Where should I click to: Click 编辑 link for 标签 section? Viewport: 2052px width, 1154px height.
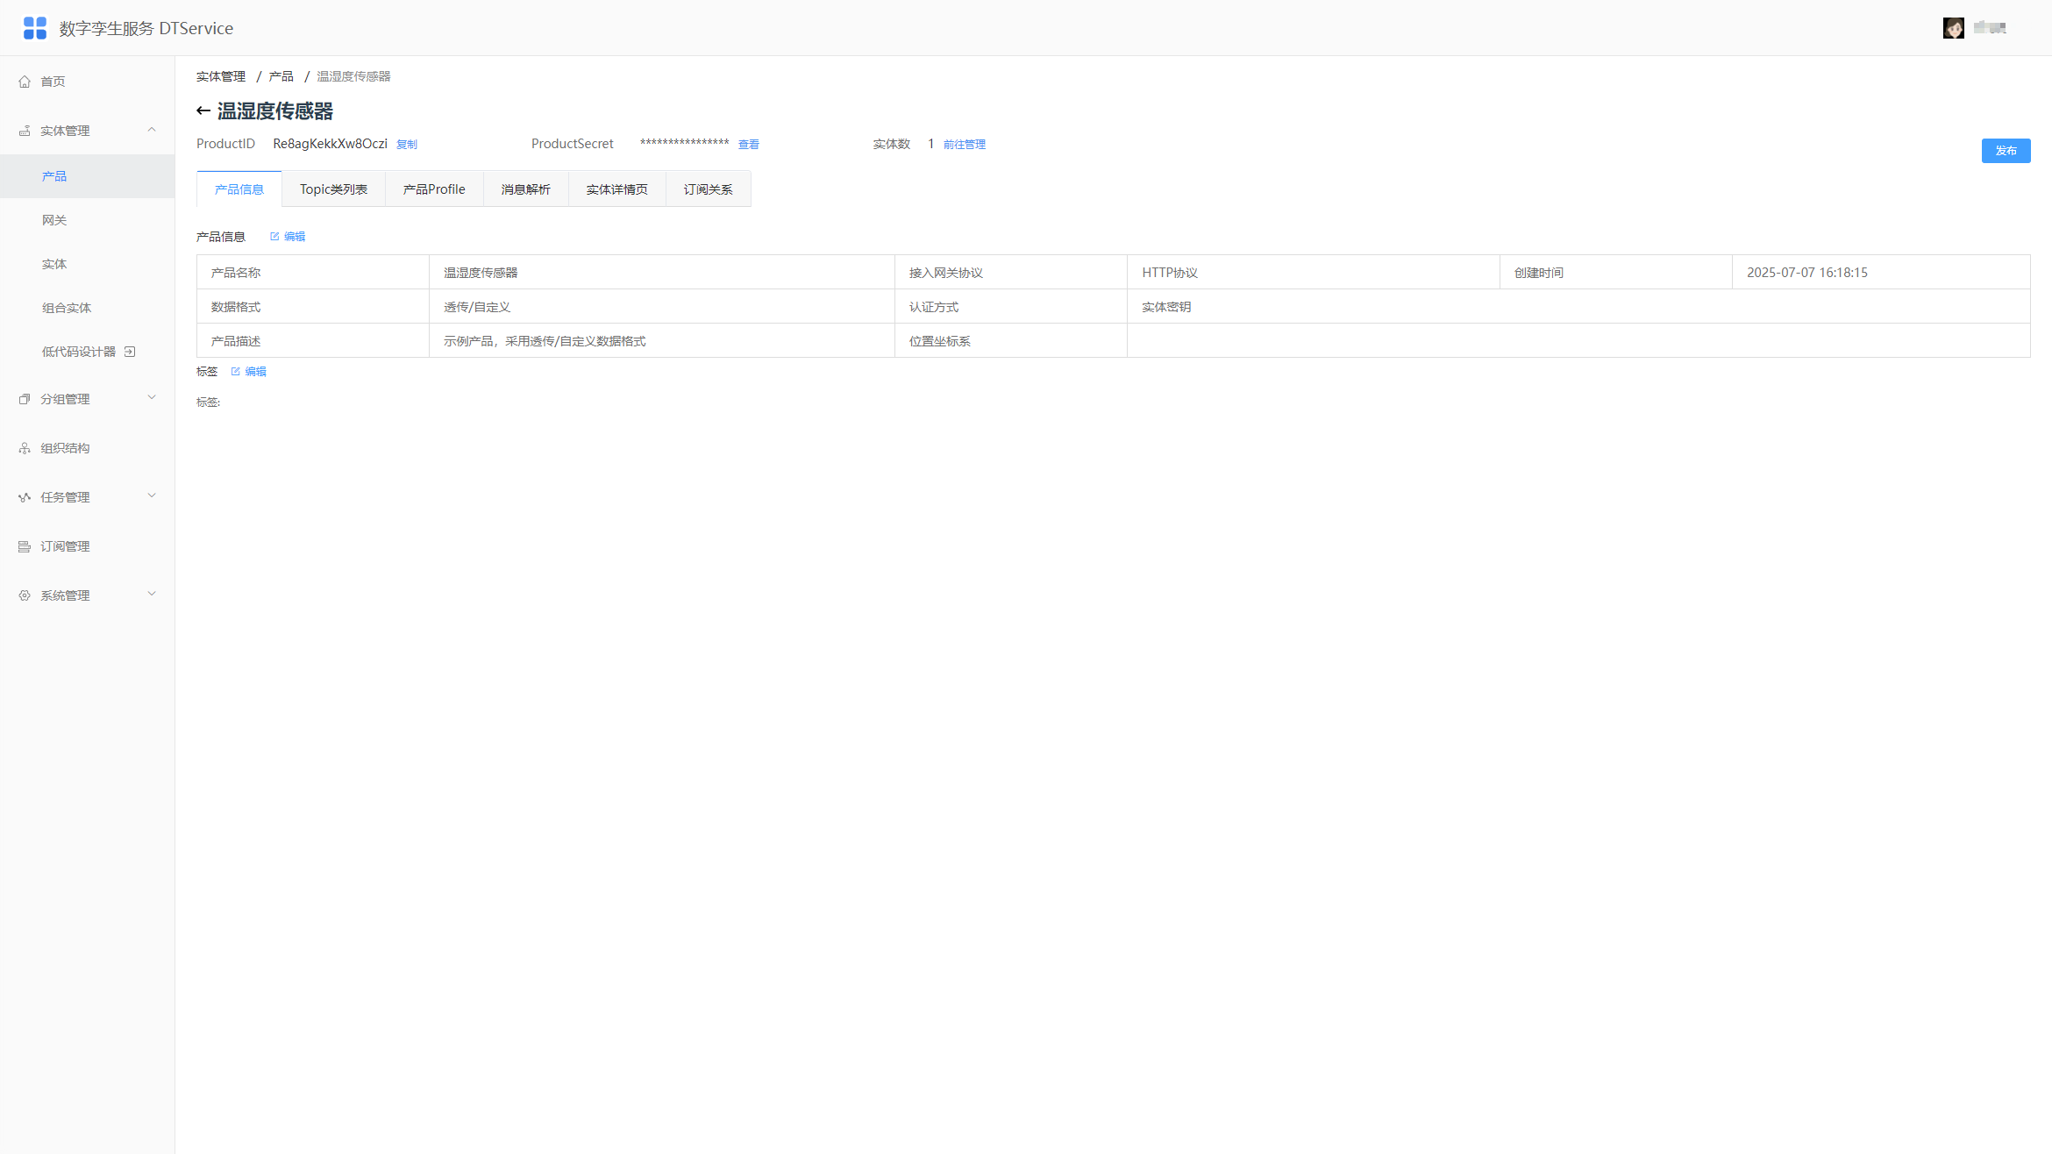pos(256,372)
